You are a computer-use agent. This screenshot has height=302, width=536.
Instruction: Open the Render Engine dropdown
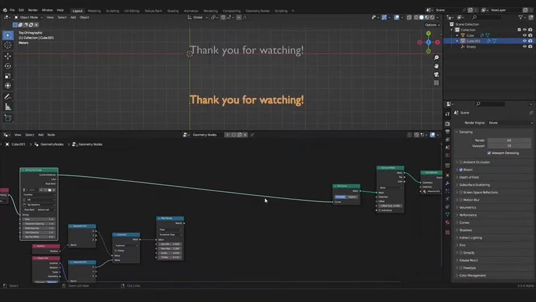[509, 123]
